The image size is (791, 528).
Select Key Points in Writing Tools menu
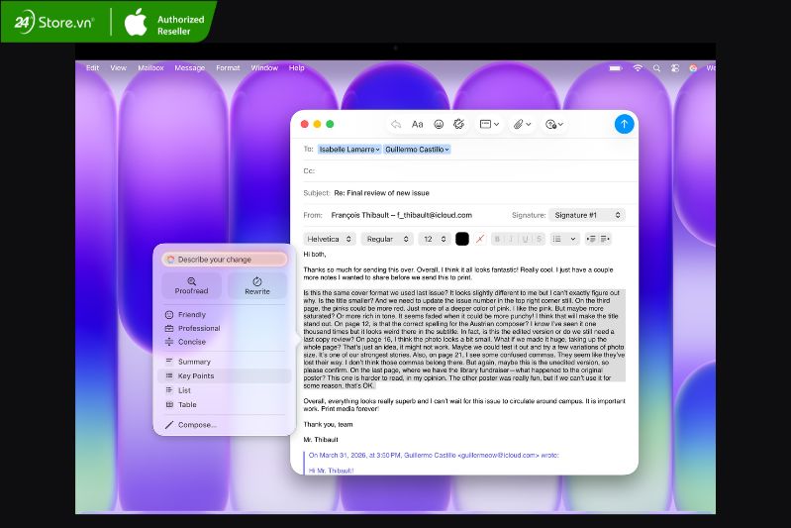click(196, 376)
